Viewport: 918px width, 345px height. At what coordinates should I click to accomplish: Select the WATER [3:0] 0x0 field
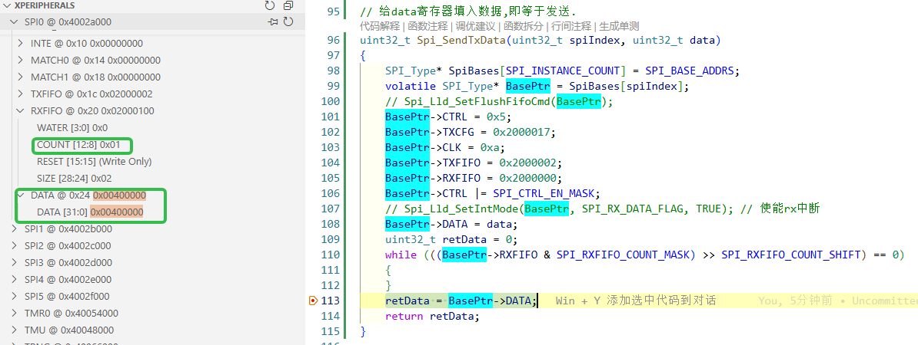(x=72, y=128)
